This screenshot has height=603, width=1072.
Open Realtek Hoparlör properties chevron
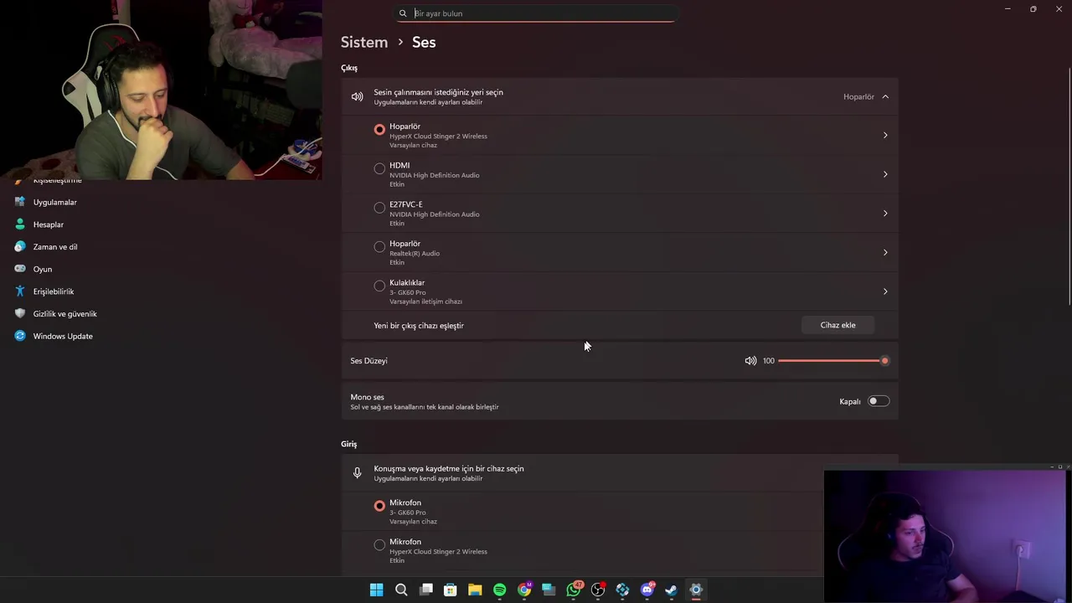tap(885, 253)
